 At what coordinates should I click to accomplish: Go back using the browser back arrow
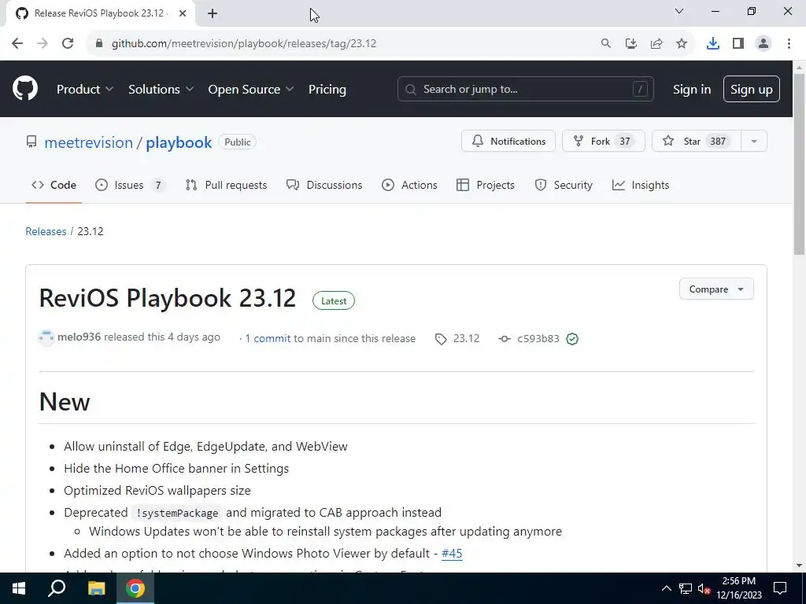tap(17, 44)
